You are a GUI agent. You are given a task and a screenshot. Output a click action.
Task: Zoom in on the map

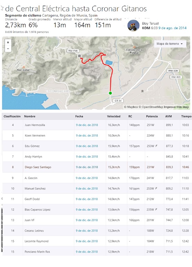coord(8,42)
